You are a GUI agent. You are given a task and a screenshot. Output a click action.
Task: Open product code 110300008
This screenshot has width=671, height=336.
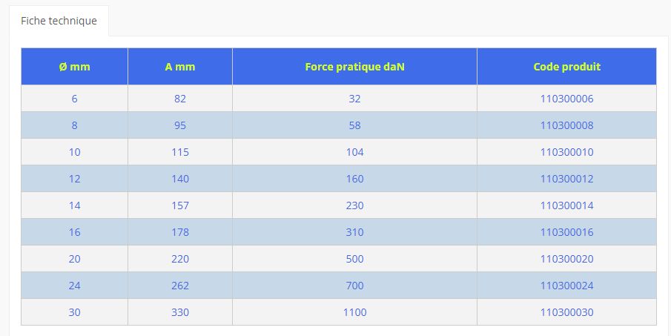coord(566,125)
